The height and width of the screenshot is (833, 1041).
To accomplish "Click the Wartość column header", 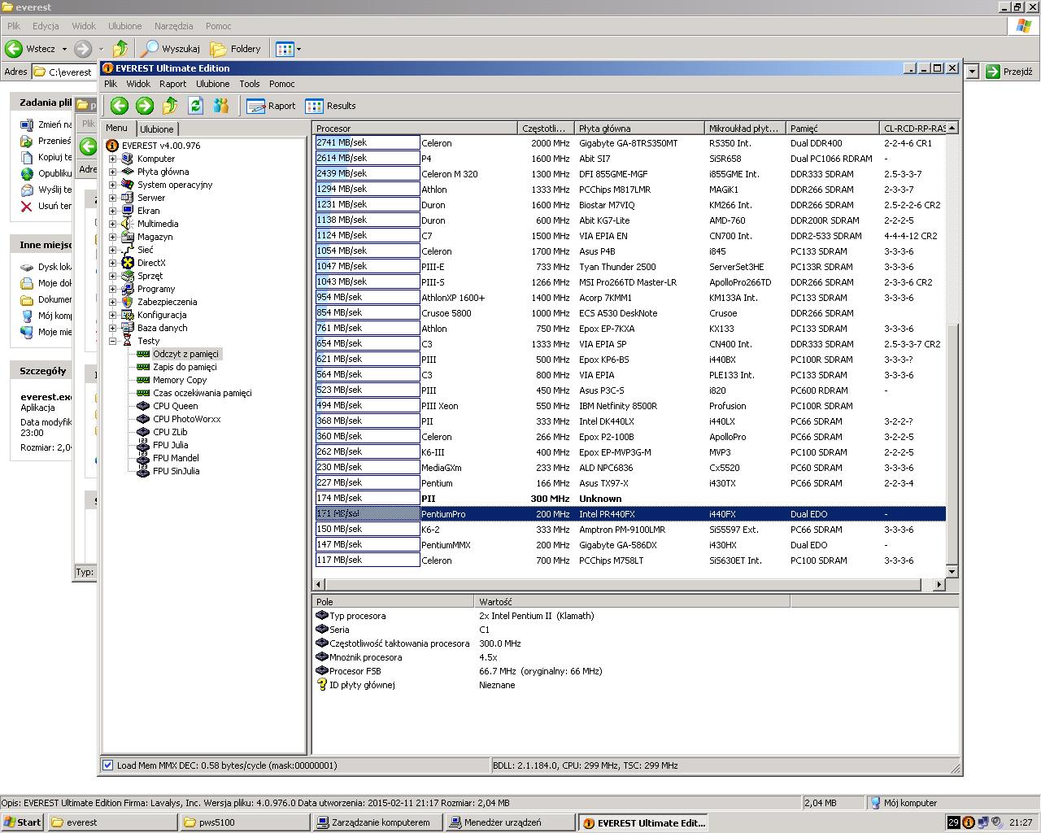I will [632, 602].
